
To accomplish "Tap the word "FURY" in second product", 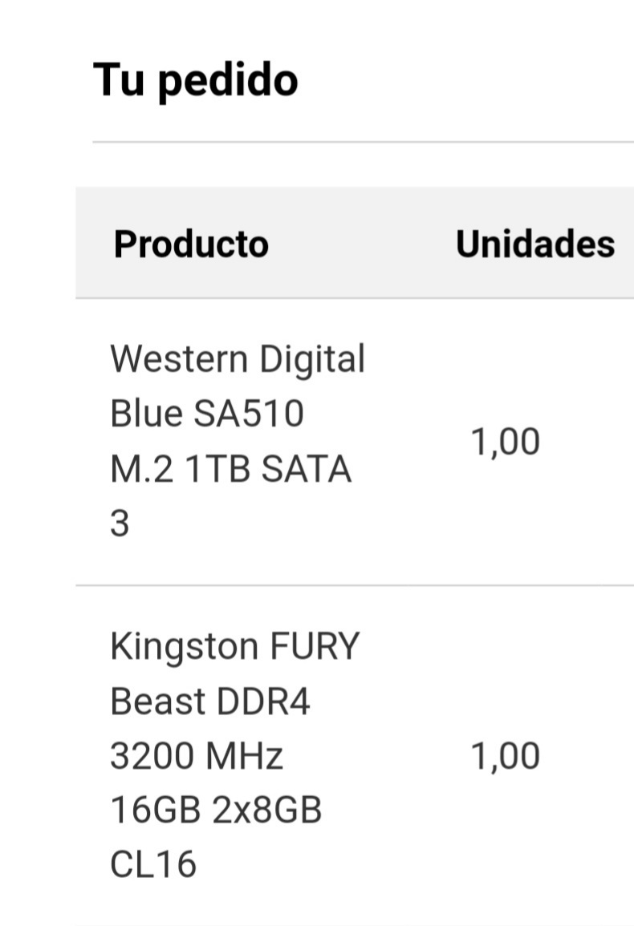I will [315, 646].
